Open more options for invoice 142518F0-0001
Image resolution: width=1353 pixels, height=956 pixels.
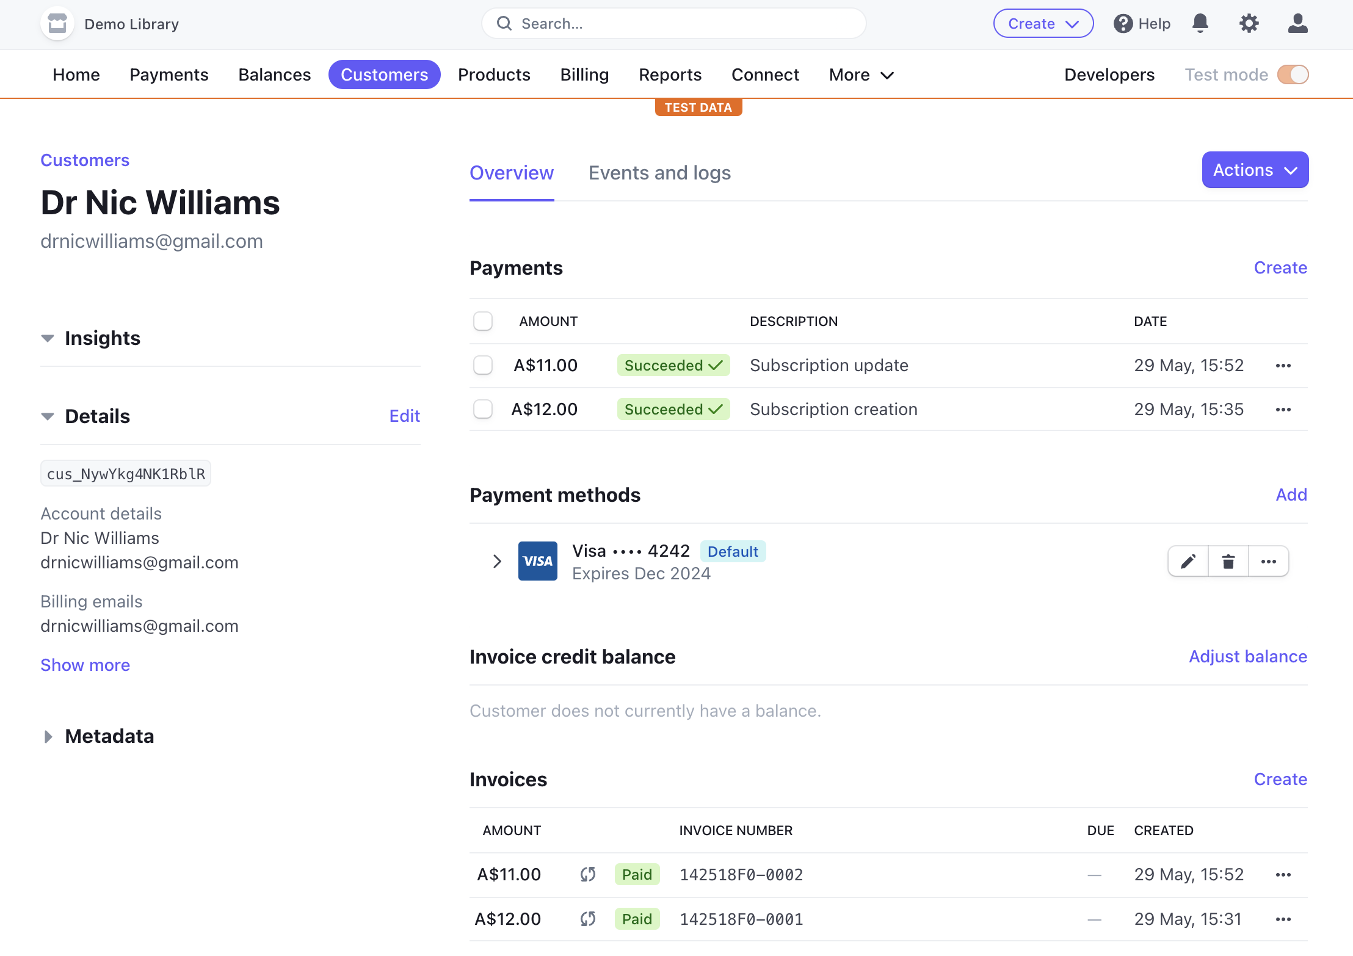coord(1283,919)
